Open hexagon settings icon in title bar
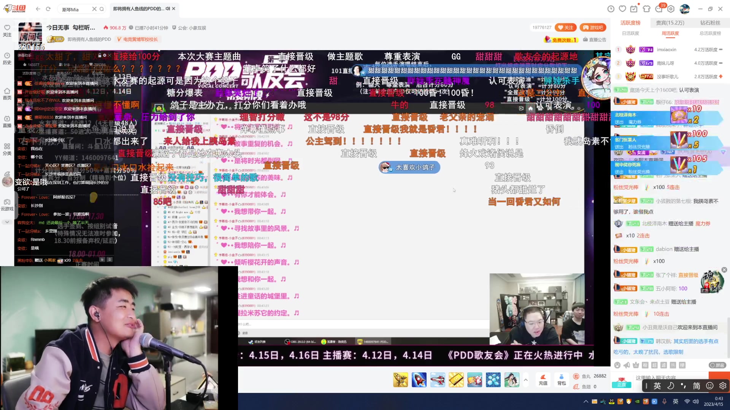Viewport: 730px width, 410px height. point(671,9)
